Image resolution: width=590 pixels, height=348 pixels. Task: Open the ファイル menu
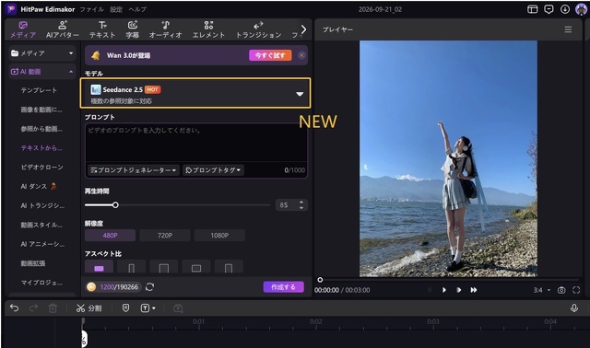tap(91, 9)
